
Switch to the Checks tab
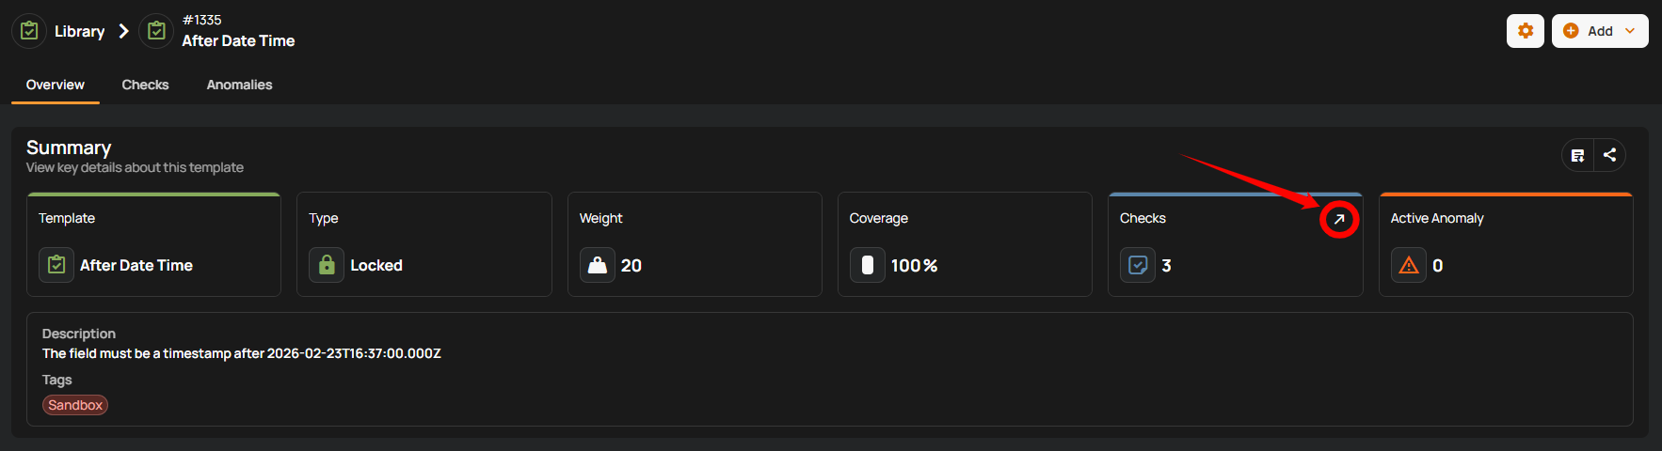coord(145,85)
